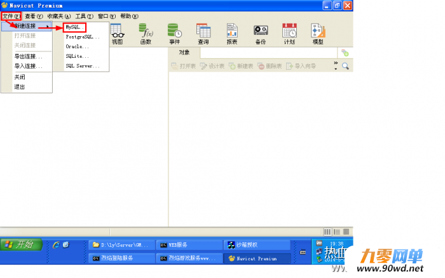The height and width of the screenshot is (278, 445).
Task: Click the 查询 (Query) toolbar icon
Action: click(x=203, y=34)
